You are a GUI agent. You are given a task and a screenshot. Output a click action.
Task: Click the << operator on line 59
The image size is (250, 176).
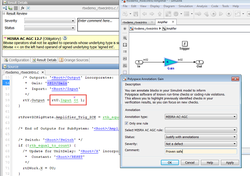[76, 100]
